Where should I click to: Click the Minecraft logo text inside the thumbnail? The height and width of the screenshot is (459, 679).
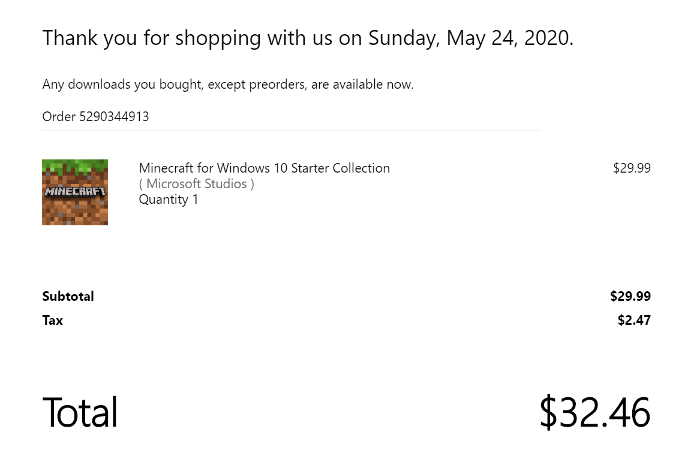(x=75, y=192)
